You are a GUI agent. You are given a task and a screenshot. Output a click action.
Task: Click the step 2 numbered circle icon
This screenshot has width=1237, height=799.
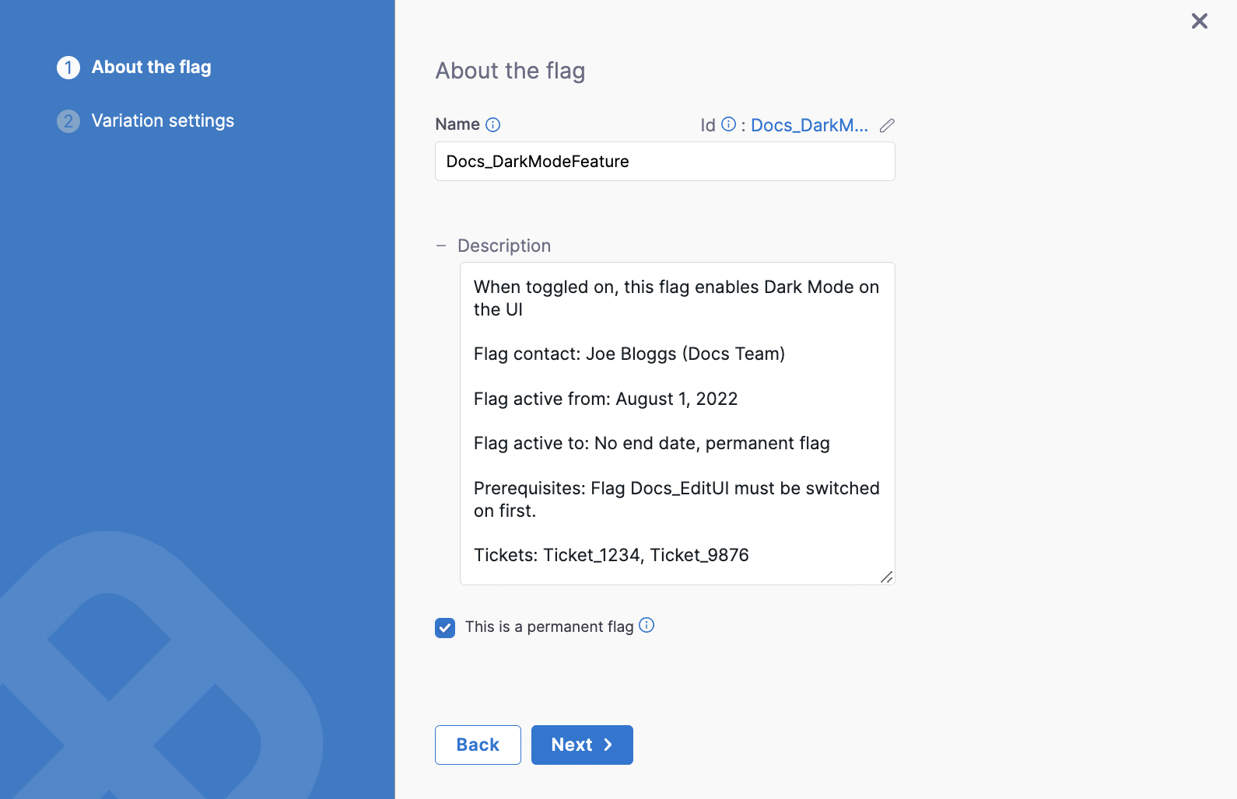pos(68,121)
